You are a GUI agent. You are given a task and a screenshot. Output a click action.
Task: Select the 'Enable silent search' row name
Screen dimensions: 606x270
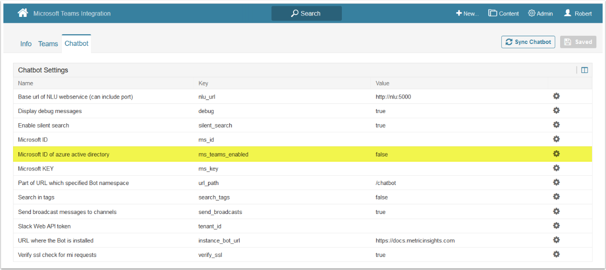[43, 125]
